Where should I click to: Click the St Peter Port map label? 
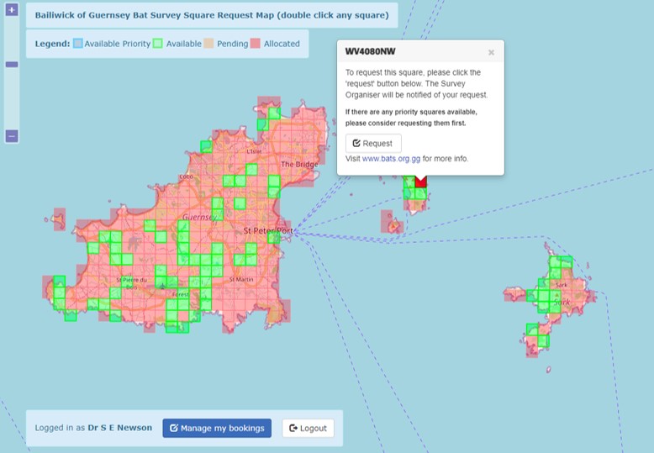268,230
